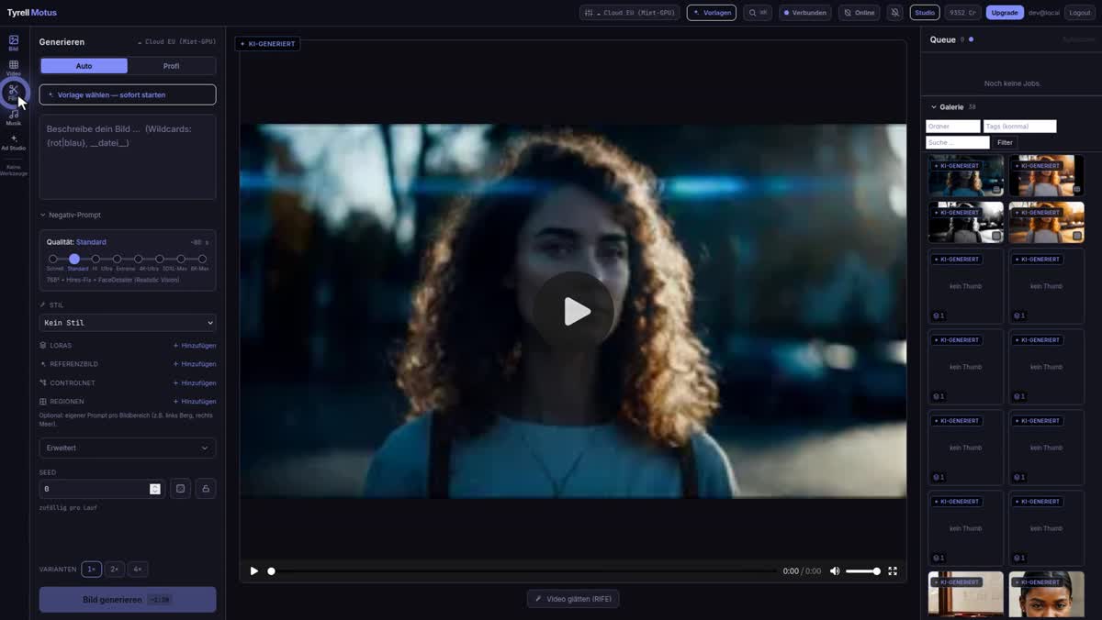The image size is (1102, 620).
Task: Click the seed lock icon
Action: coord(206,489)
